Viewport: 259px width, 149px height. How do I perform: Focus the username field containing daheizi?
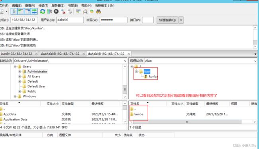pos(70,20)
